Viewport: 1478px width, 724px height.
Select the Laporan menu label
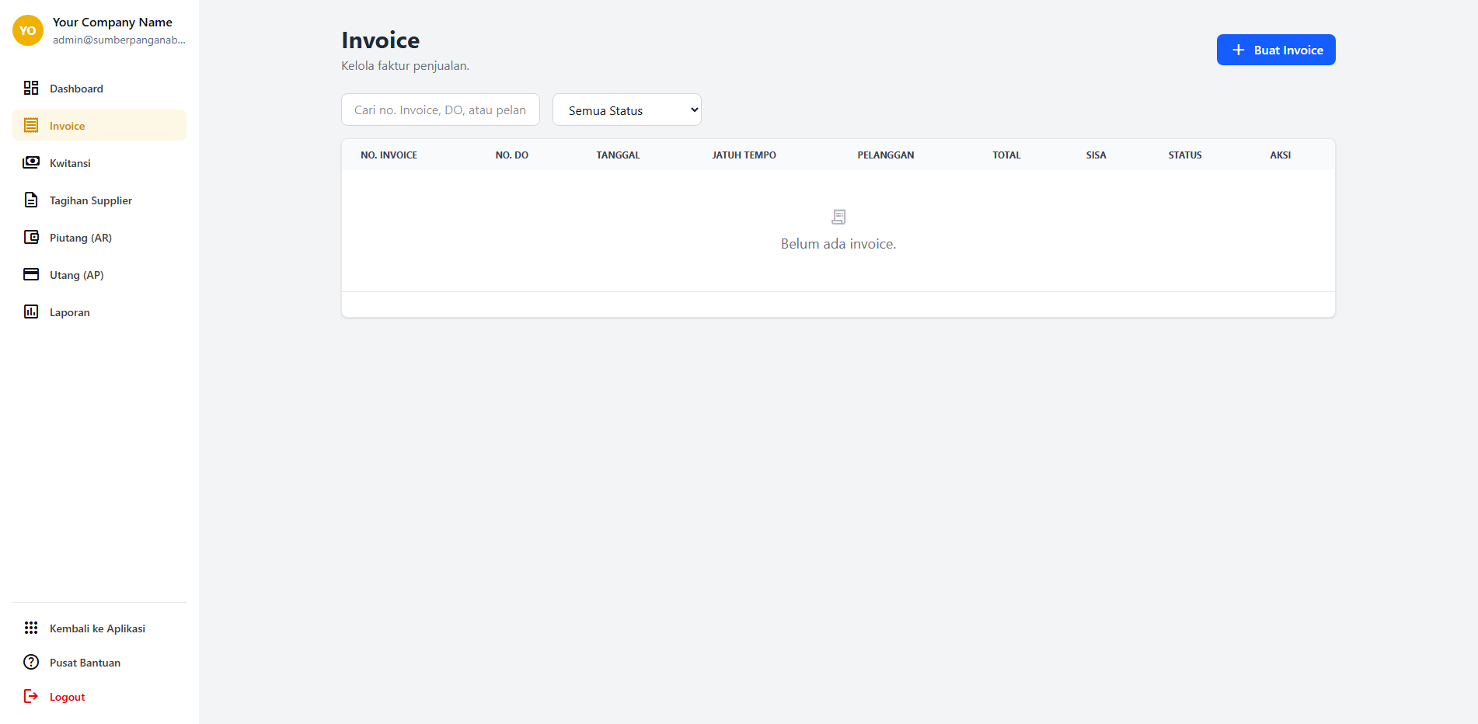[70, 312]
